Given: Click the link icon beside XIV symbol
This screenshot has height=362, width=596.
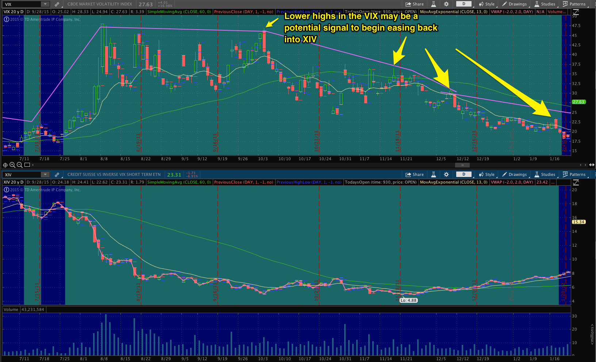Looking at the screenshot, I should [x=57, y=174].
